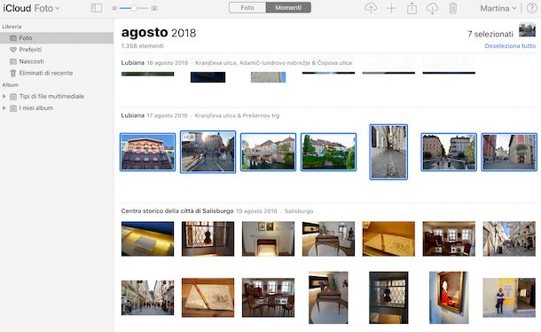The image size is (541, 332).
Task: Click the download from iCloud icon
Action: pos(432,8)
